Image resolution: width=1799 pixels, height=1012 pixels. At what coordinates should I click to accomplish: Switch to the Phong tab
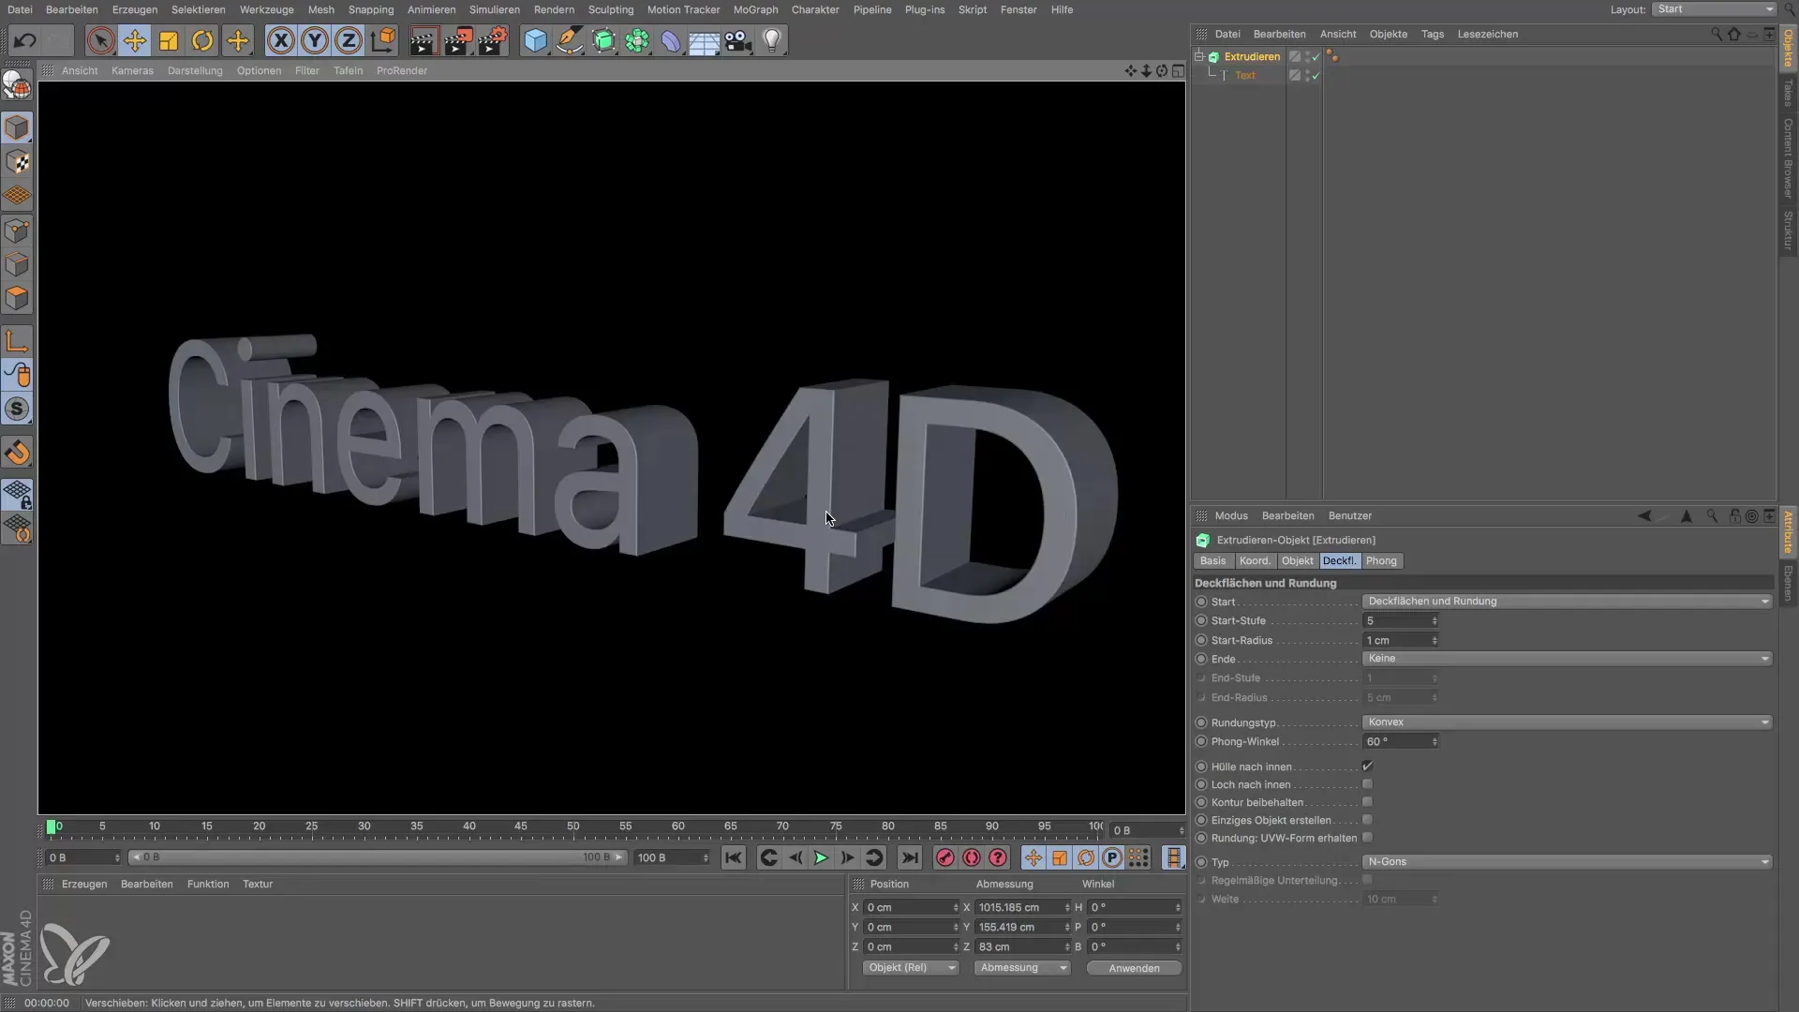coord(1381,561)
